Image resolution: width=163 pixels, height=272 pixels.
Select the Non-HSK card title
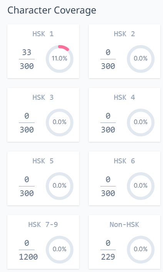coord(125,225)
